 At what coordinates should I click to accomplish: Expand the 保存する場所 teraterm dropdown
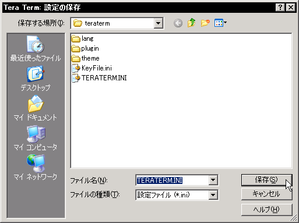click(159, 23)
